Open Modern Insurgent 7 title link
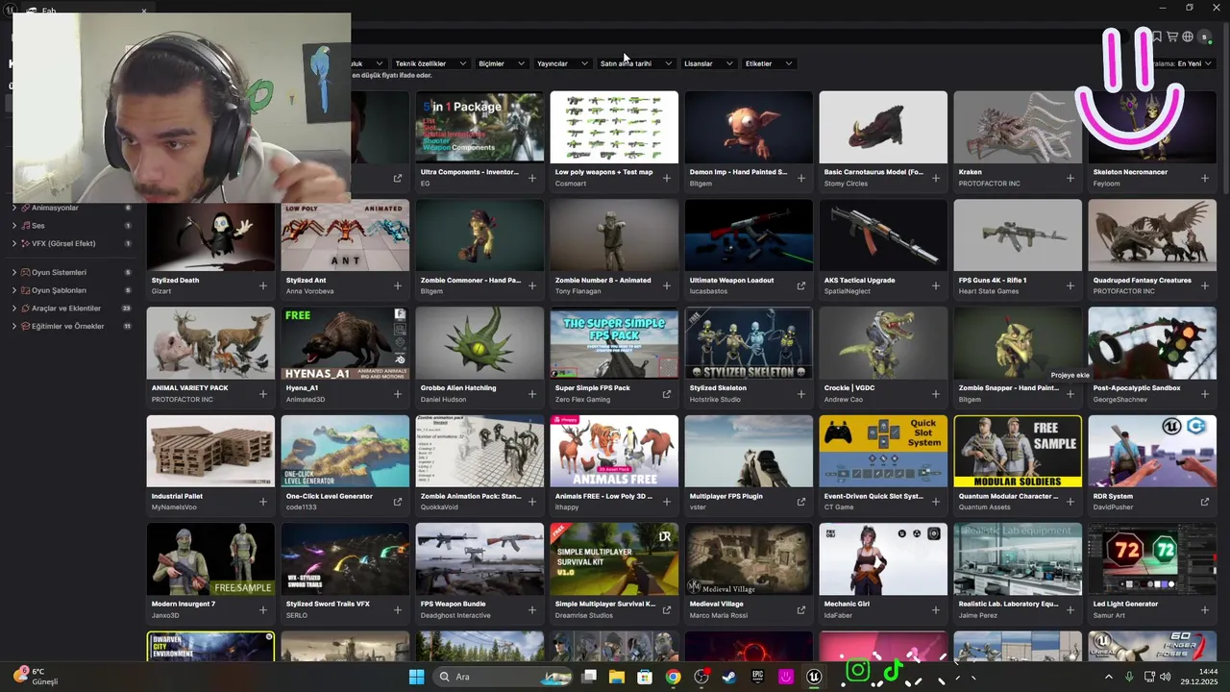 pyautogui.click(x=184, y=604)
